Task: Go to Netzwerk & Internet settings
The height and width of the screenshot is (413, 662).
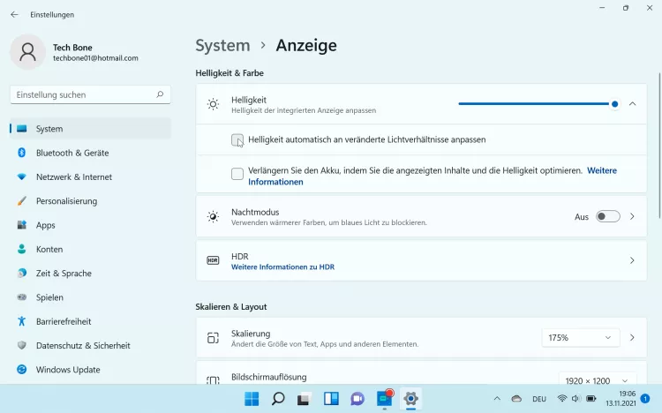Action: [90, 176]
